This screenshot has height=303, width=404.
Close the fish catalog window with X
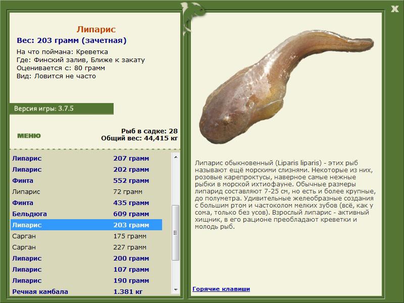tap(394, 9)
